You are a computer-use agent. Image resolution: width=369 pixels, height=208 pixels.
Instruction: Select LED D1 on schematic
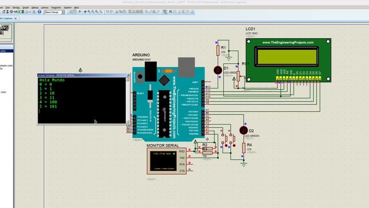click(218, 70)
